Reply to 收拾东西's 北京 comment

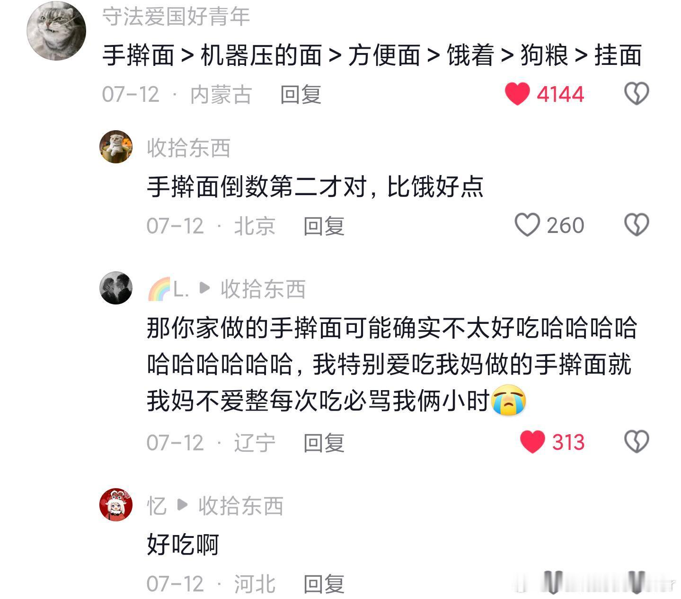pos(324,226)
